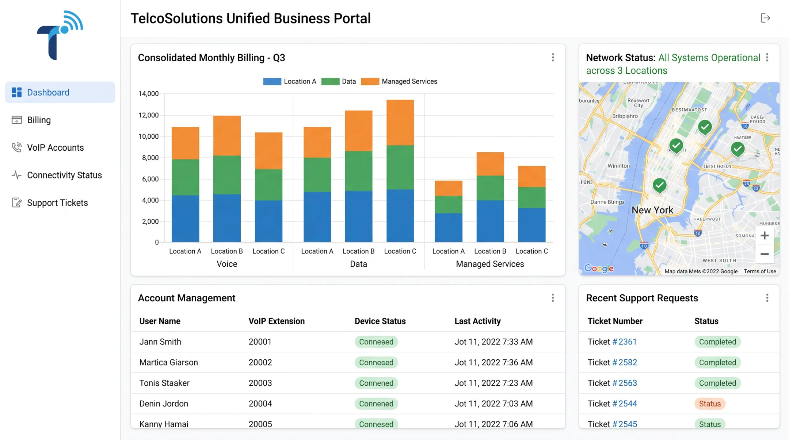Click the Voice Location B stacked bar

[x=227, y=179]
